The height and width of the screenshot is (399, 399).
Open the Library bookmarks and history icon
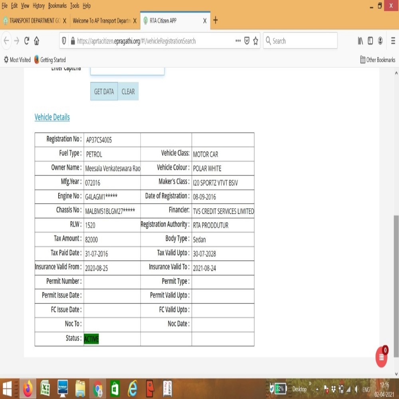coord(360,41)
